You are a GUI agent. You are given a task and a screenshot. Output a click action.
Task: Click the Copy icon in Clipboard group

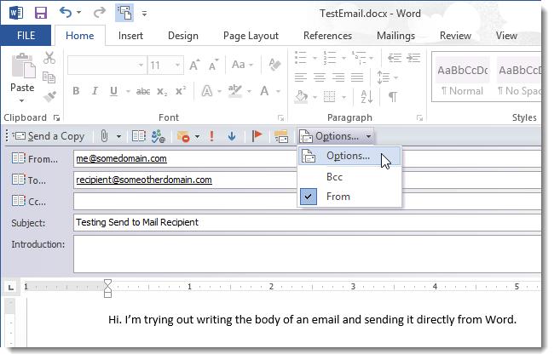point(49,77)
